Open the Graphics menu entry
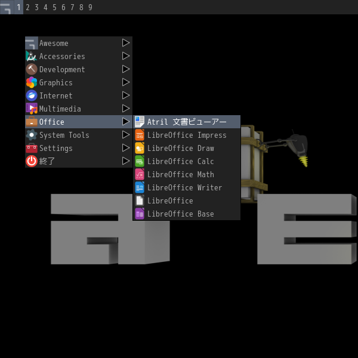Viewport: 358px width, 358px height. [79, 82]
